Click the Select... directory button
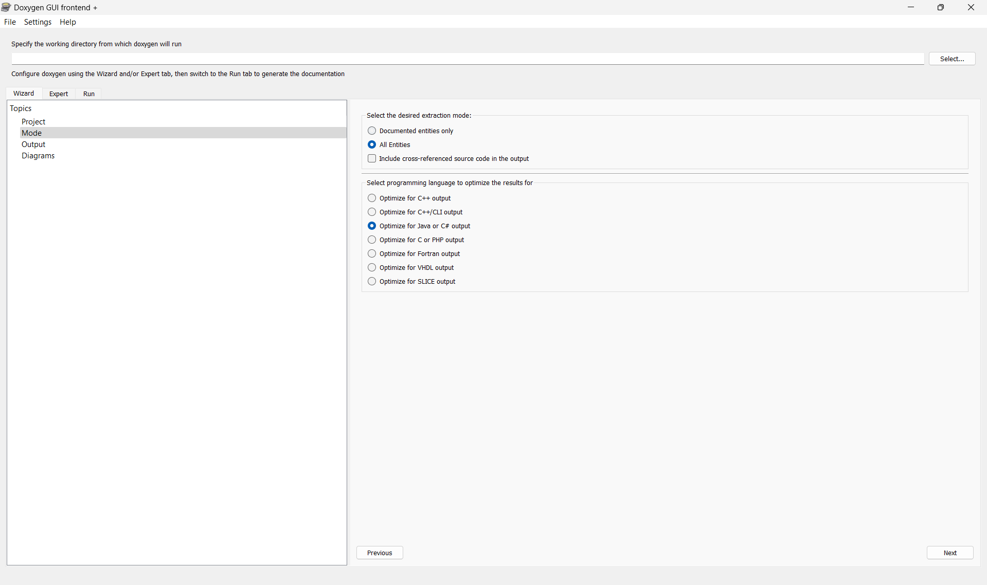The image size is (987, 585). click(952, 59)
